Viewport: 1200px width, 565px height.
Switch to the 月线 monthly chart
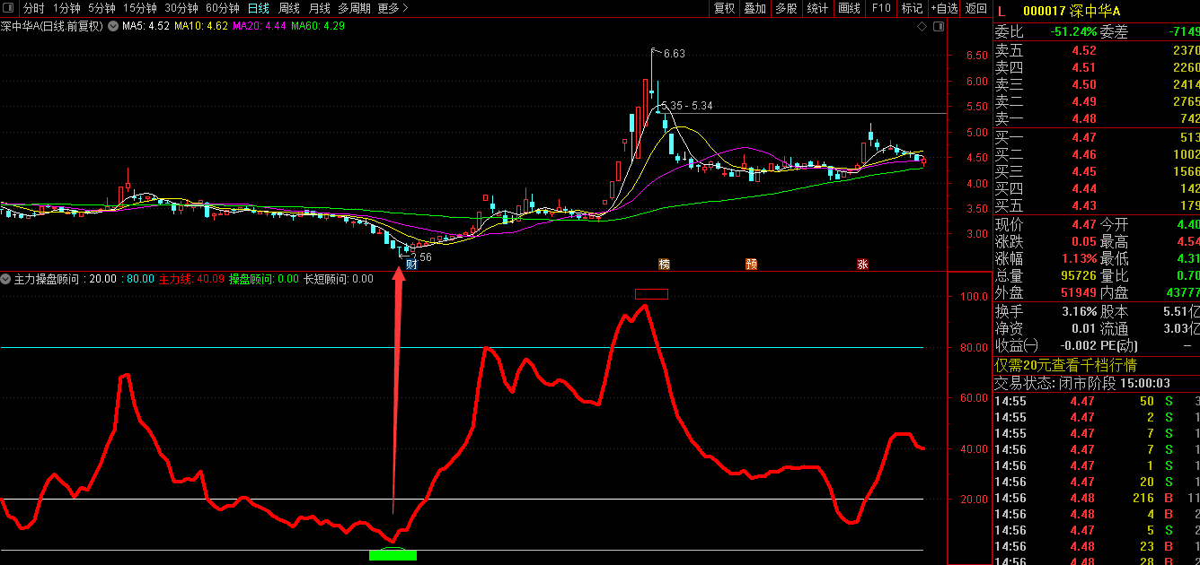[x=320, y=8]
